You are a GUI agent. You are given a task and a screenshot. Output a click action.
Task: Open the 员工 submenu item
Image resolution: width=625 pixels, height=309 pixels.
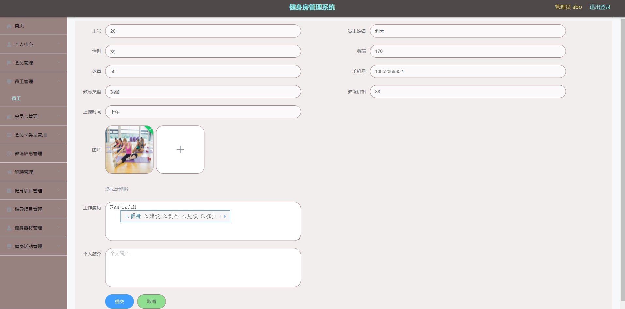click(17, 98)
